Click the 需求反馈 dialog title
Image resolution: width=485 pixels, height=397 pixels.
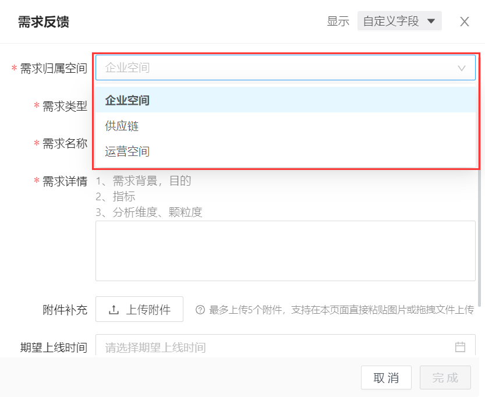(44, 22)
